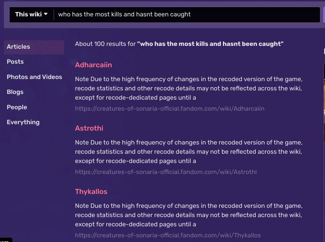Place cursor in the search query text

(x=125, y=14)
